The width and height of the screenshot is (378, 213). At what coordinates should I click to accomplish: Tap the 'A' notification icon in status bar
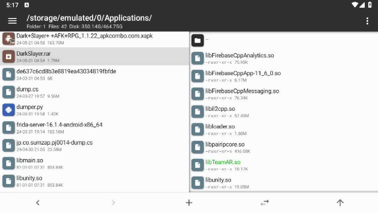(27, 5)
